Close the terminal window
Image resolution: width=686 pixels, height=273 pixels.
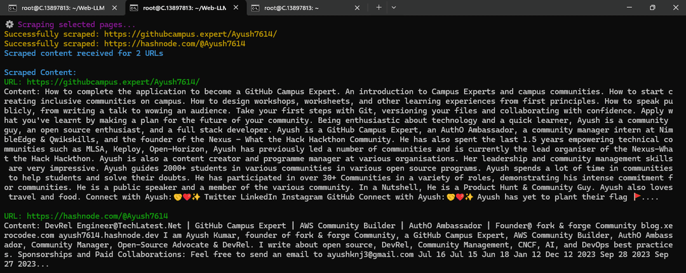coord(675,8)
